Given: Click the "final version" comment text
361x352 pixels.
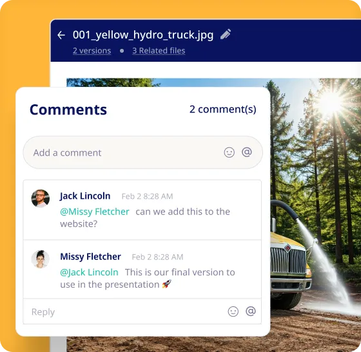Looking at the screenshot, I should pyautogui.click(x=148, y=278).
